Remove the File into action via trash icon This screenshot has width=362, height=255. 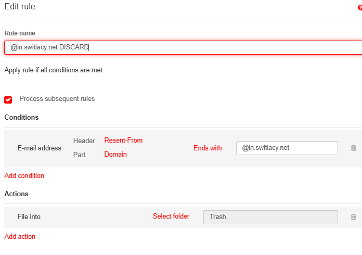pyautogui.click(x=353, y=217)
